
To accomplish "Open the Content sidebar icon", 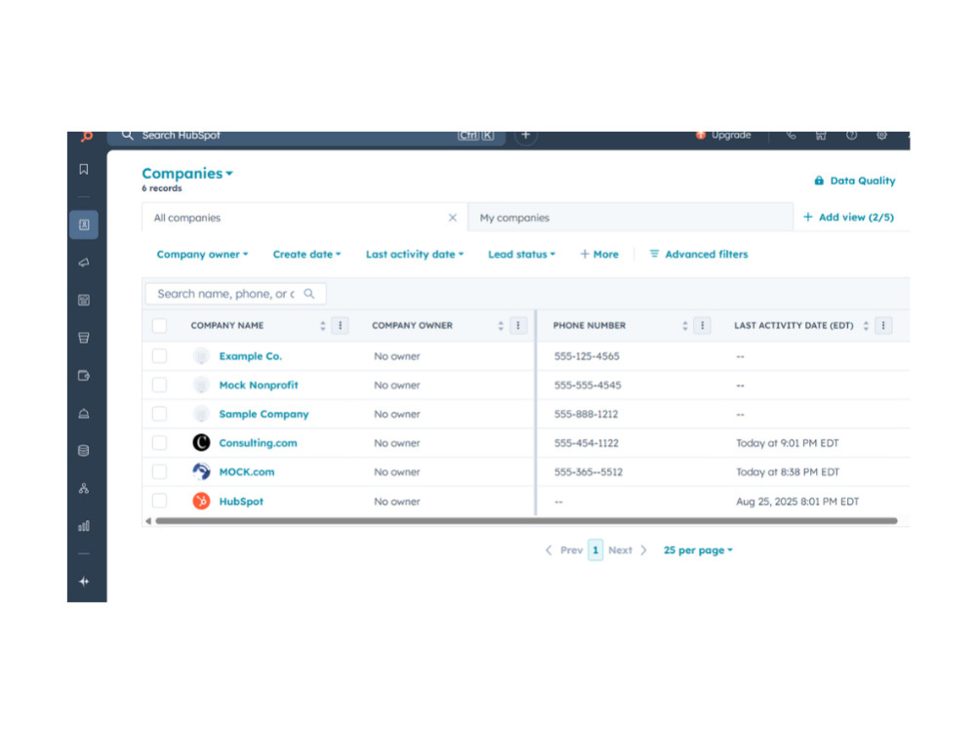I will [83, 300].
